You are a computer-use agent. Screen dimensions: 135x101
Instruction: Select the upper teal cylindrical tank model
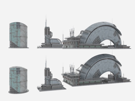[19, 35]
